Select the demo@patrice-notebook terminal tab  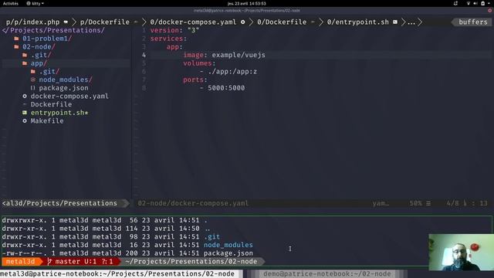[x=327, y=273]
